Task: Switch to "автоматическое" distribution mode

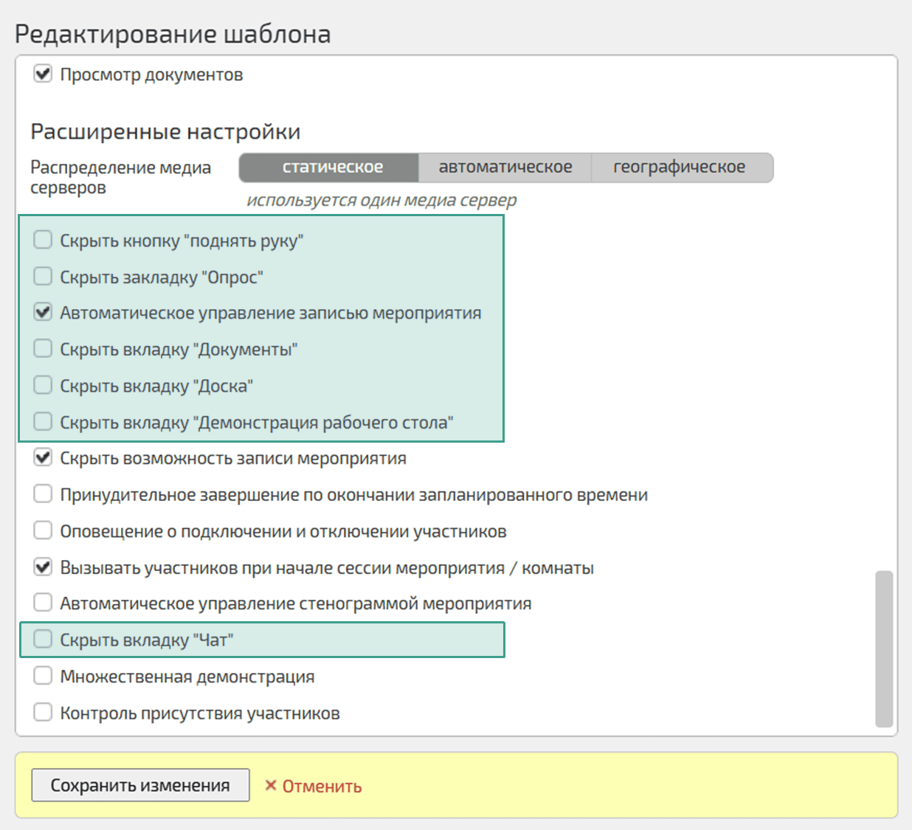Action: tap(505, 167)
